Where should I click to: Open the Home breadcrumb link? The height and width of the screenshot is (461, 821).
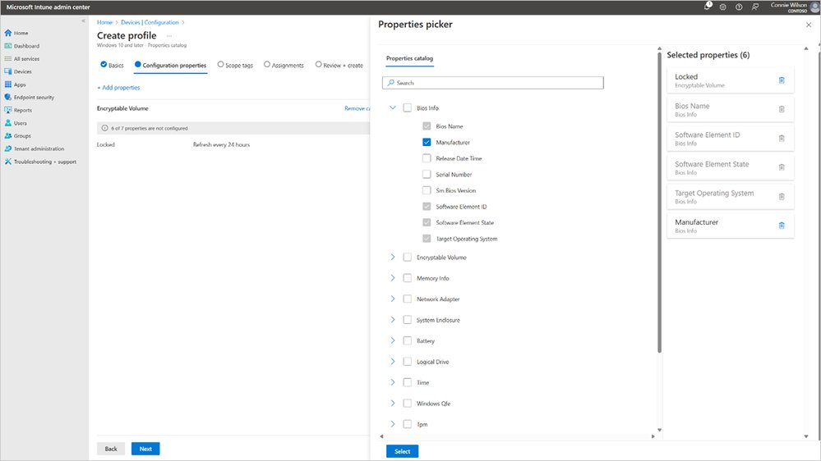click(x=104, y=22)
